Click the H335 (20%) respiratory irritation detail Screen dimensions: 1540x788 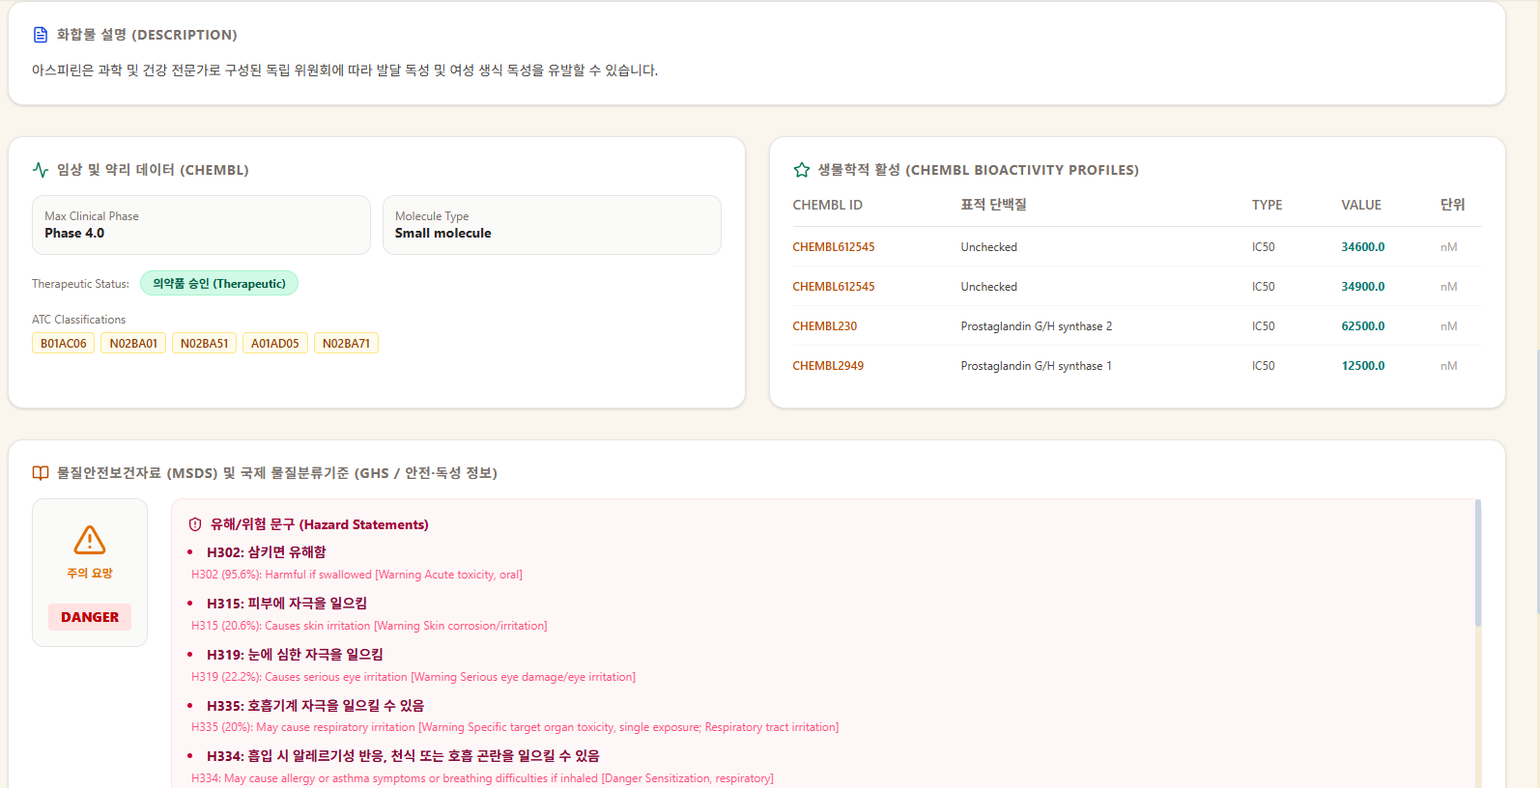coord(515,727)
